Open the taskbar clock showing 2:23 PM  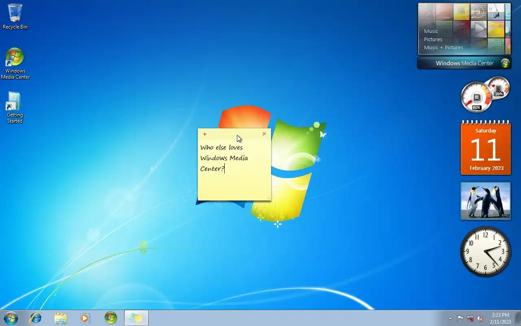pos(500,318)
